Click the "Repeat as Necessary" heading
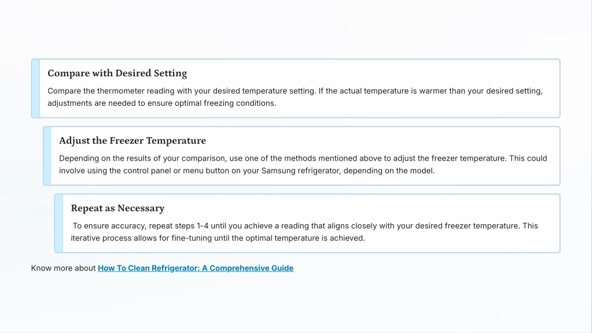The height and width of the screenshot is (333, 592). click(117, 208)
